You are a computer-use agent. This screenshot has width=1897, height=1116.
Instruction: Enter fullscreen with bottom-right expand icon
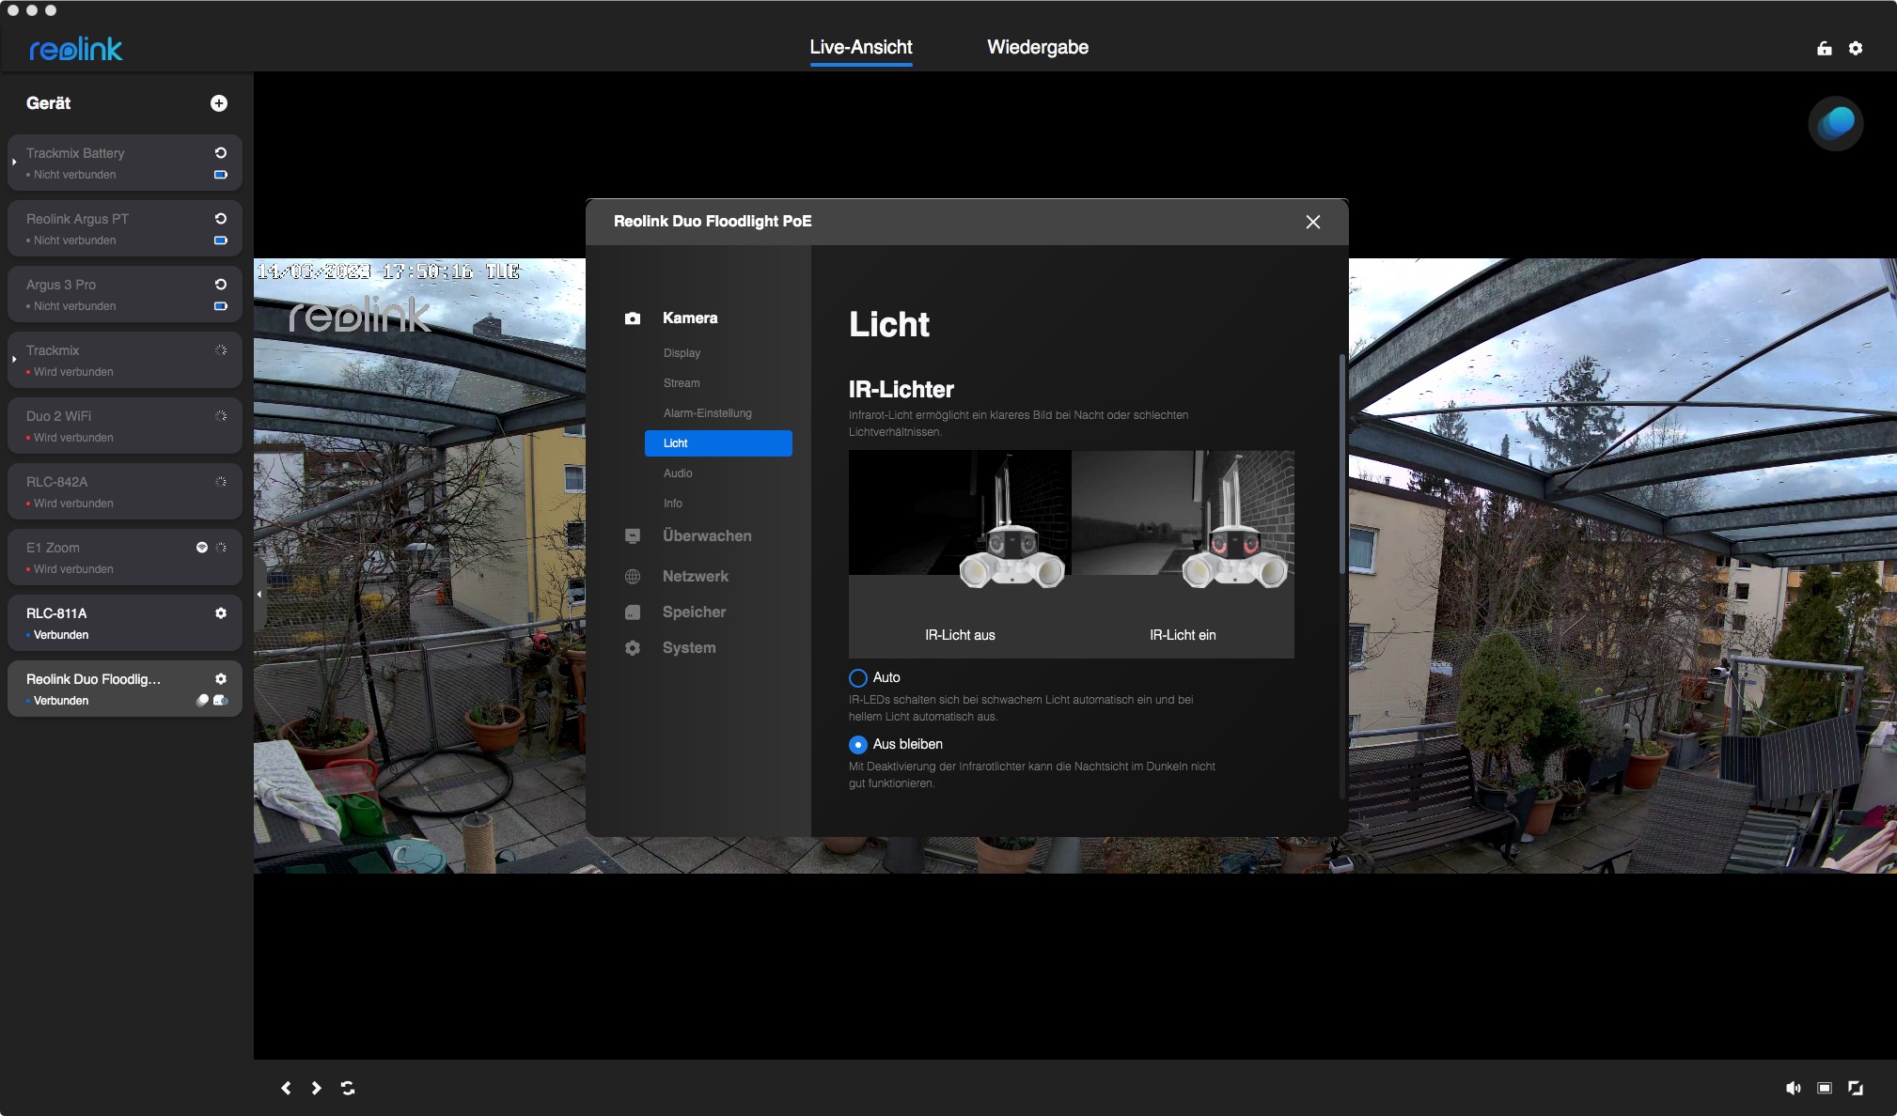click(x=1856, y=1088)
